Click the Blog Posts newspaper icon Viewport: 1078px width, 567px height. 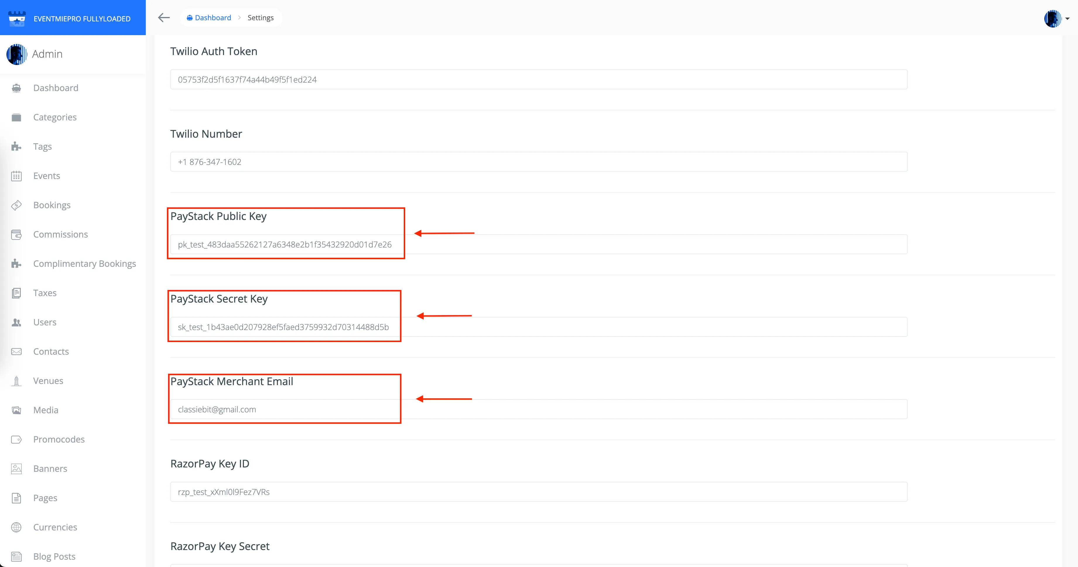click(16, 556)
